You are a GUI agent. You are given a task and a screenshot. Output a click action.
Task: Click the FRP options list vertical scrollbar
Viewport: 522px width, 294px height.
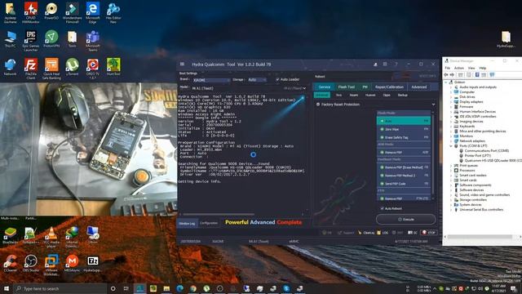[x=432, y=154]
